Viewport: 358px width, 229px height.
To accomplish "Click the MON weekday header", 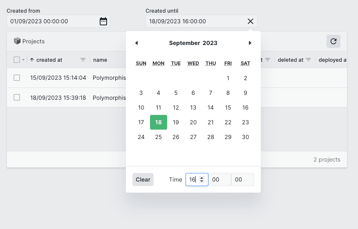I will 159,63.
